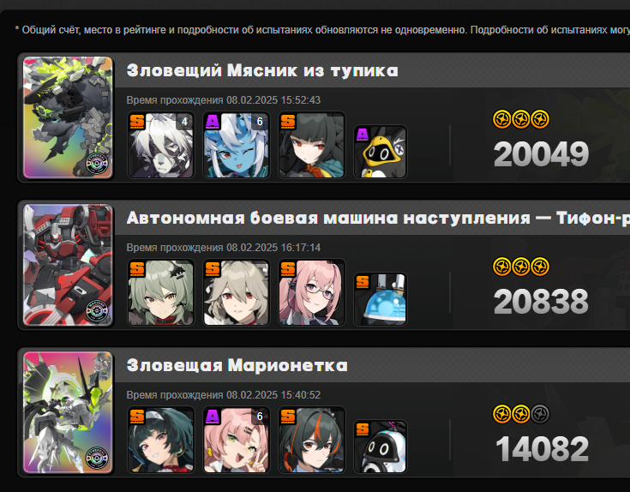This screenshot has width=630, height=492.
Task: Select the black-haired red-eyed agent in first team
Action: coord(312,145)
